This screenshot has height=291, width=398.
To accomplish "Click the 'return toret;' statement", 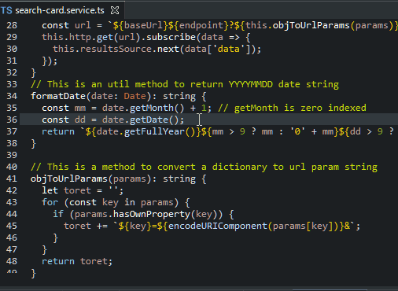I will pos(77,261).
